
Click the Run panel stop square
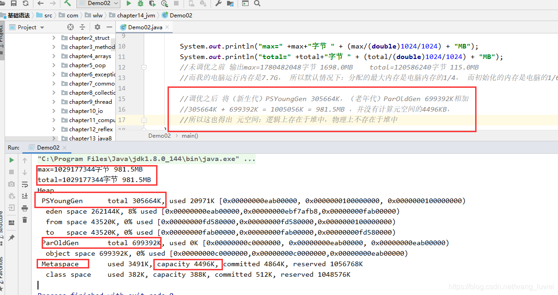pyautogui.click(x=12, y=172)
